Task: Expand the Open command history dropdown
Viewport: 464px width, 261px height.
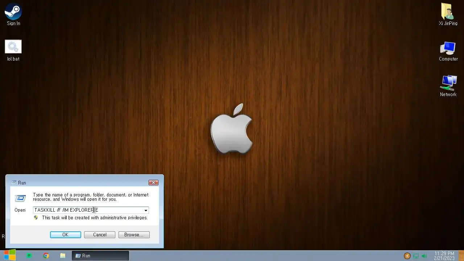Action: coord(146,210)
